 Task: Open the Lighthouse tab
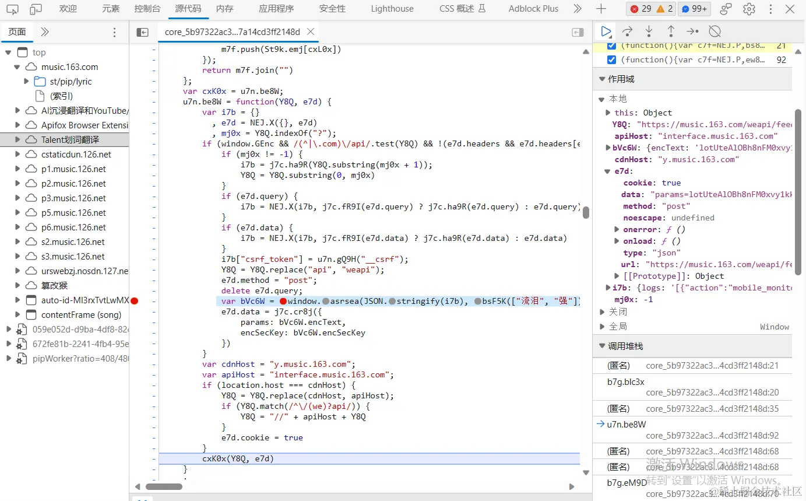(x=392, y=9)
